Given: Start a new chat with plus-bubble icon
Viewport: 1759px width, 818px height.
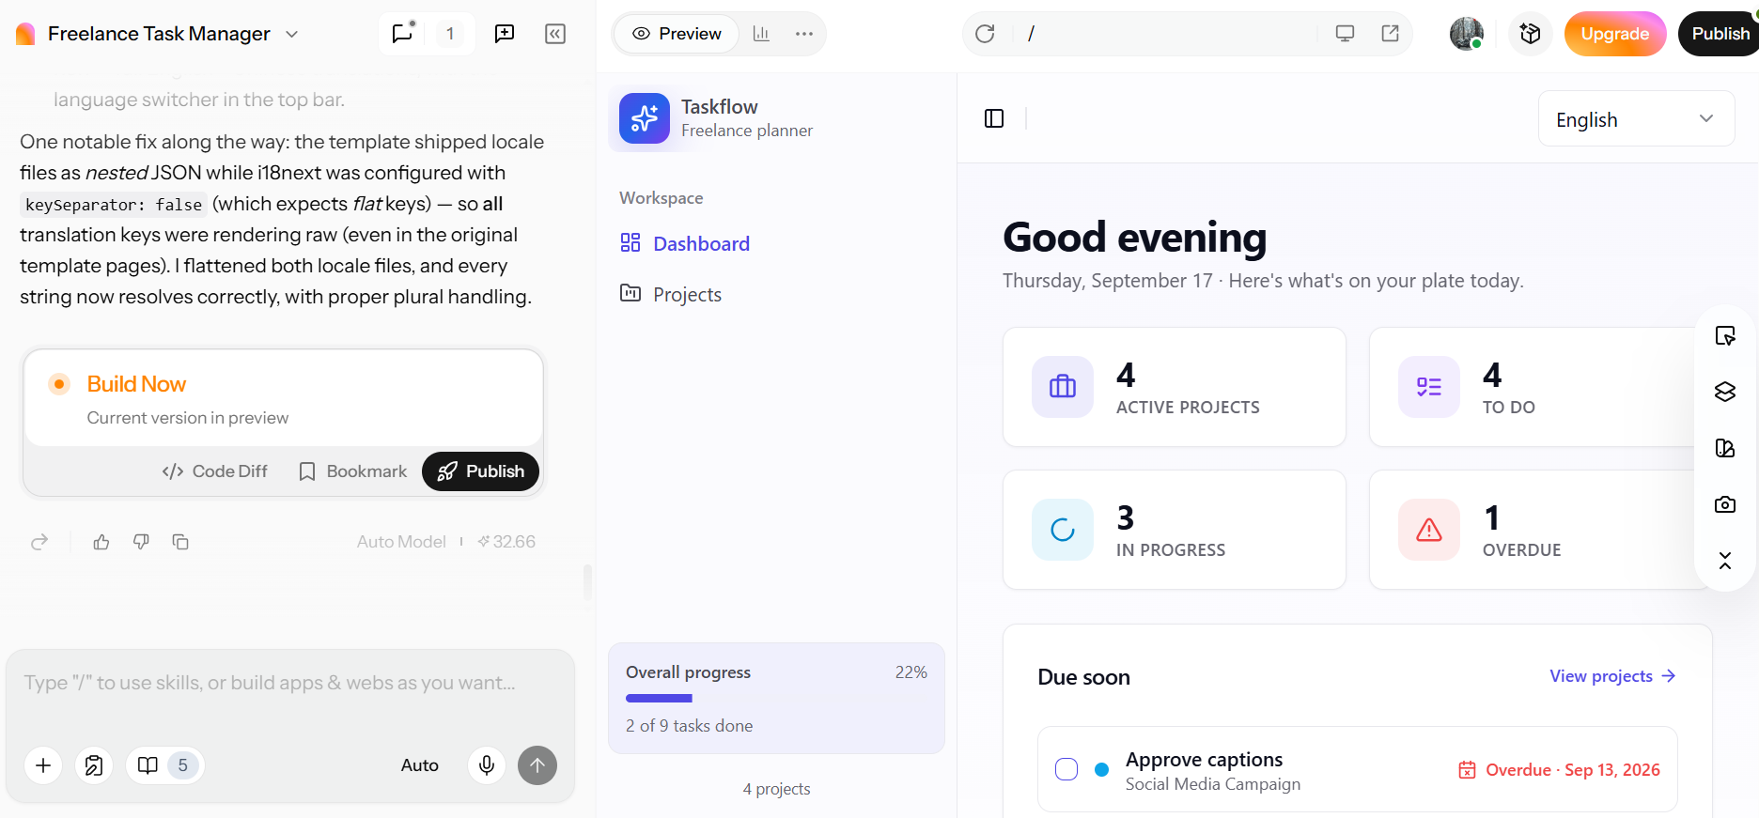Looking at the screenshot, I should pos(505,34).
